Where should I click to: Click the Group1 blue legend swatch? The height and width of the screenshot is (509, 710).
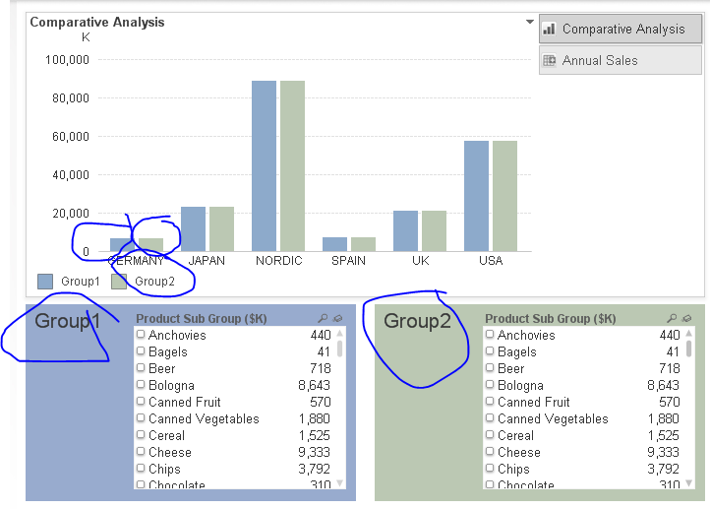(x=45, y=282)
